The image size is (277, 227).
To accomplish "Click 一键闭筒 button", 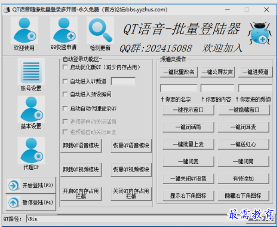I will click(x=243, y=161).
